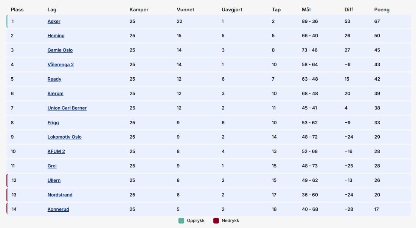Open the Gamle Oslo team page
The height and width of the screenshot is (228, 416).
(x=60, y=50)
